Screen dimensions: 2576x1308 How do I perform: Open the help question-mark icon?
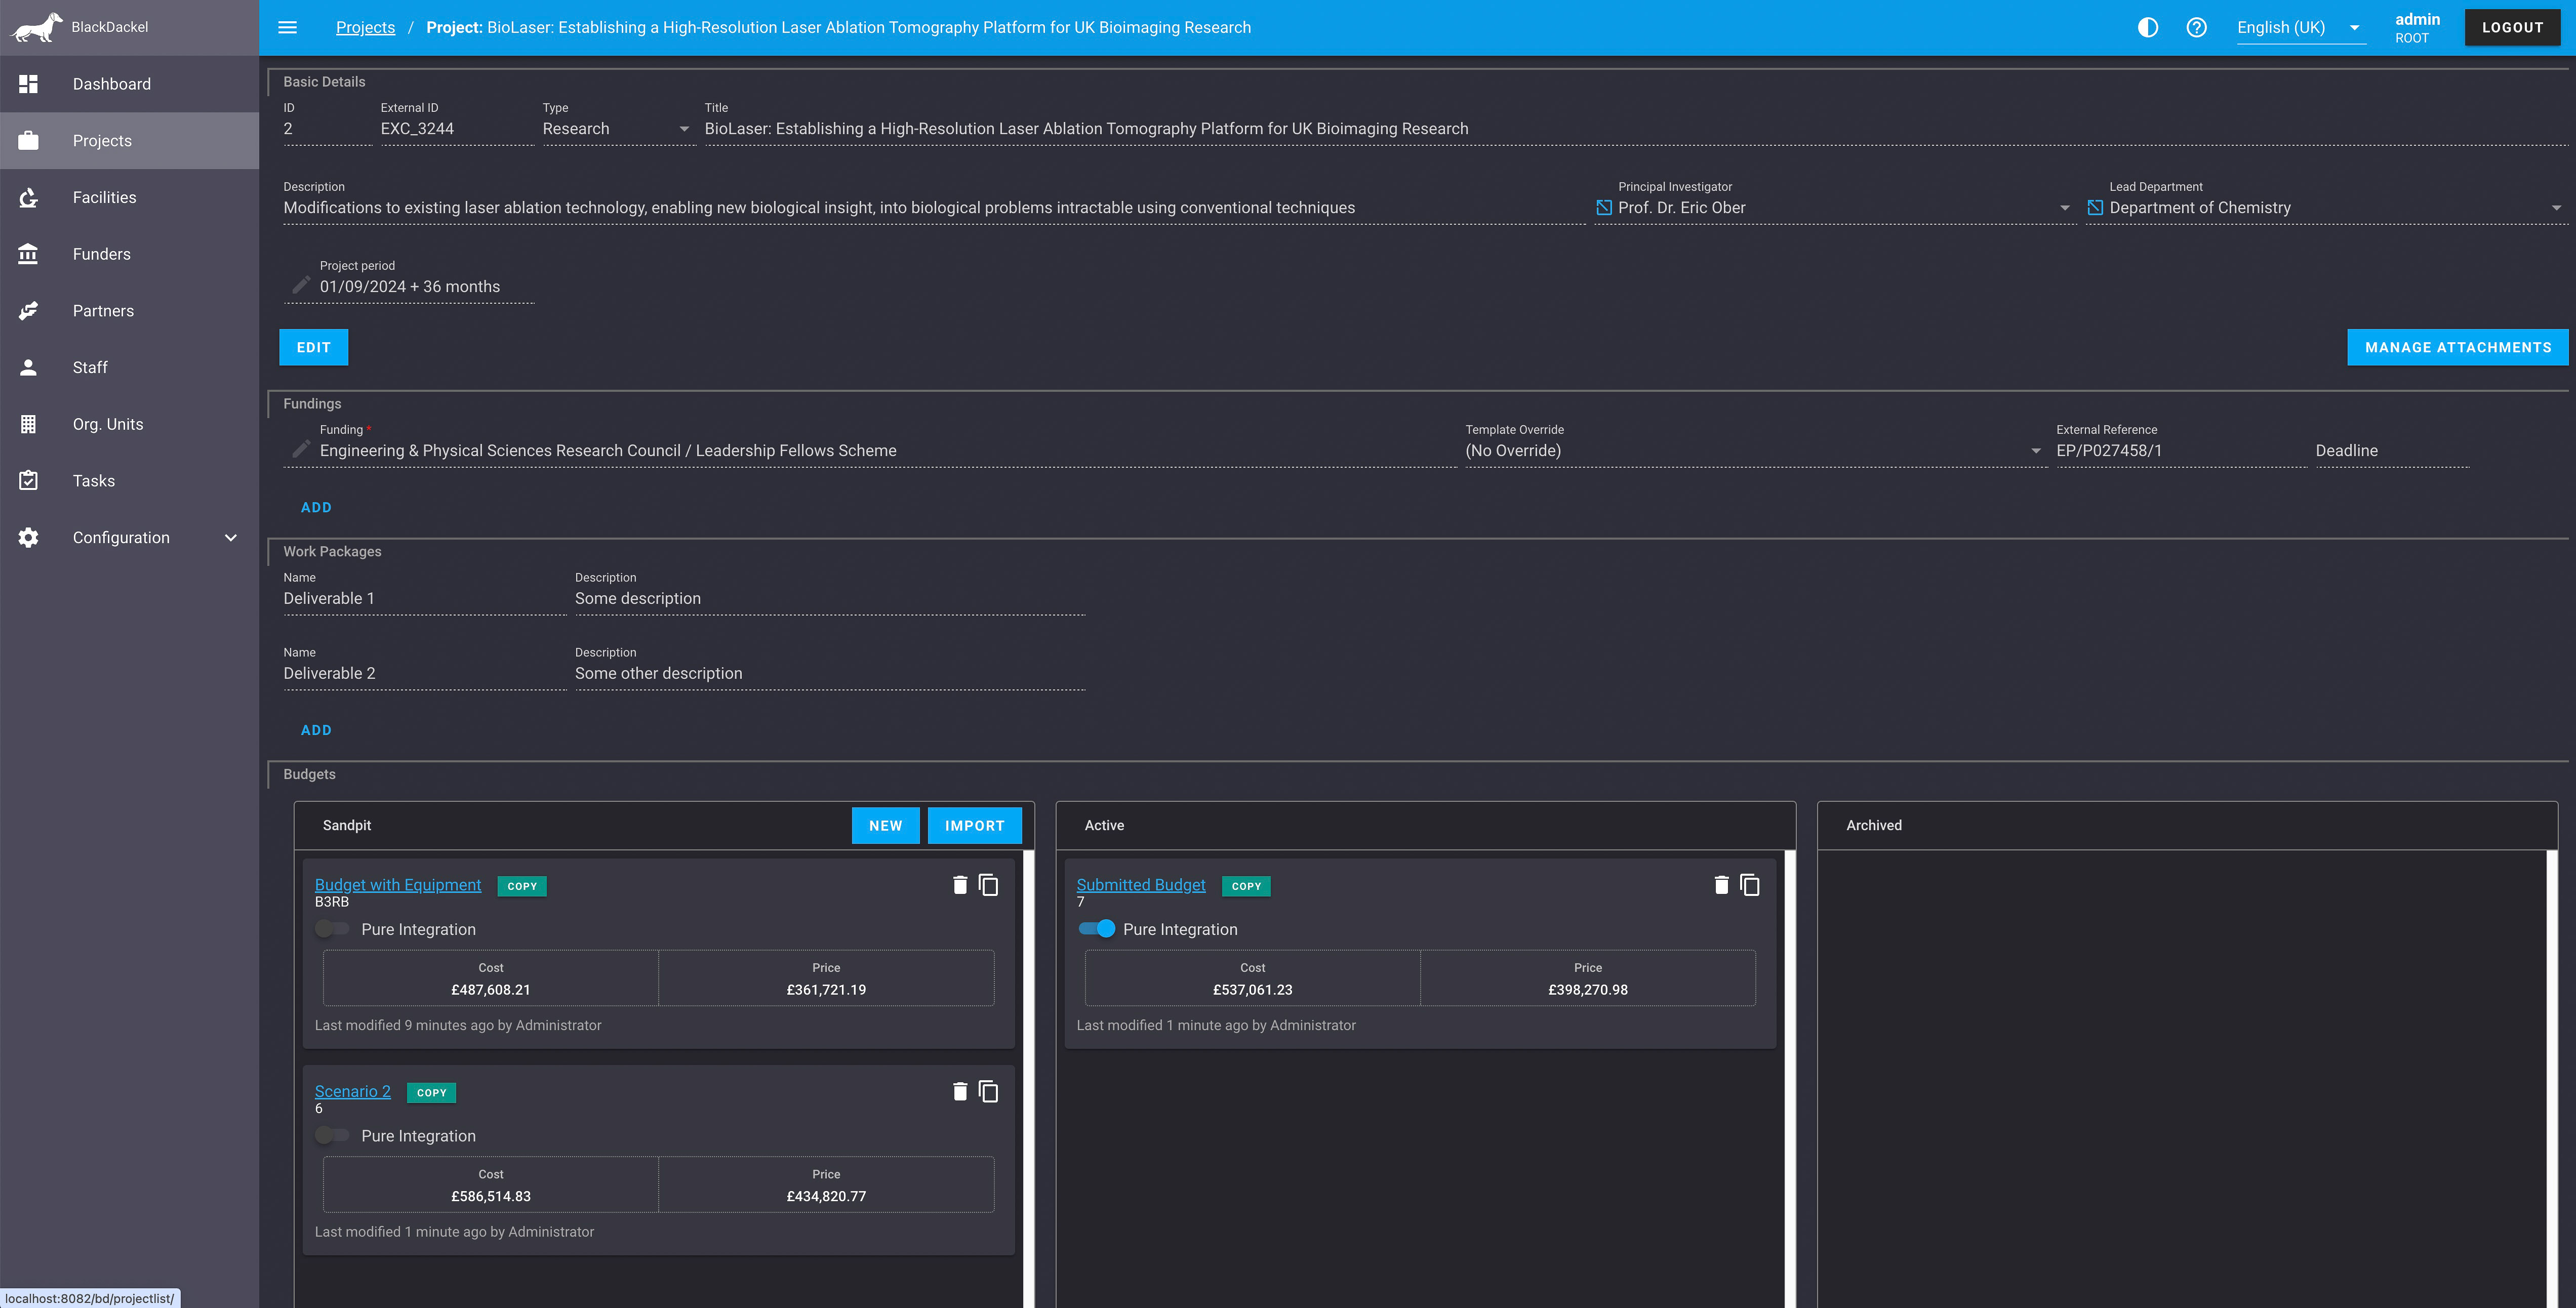[x=2196, y=27]
